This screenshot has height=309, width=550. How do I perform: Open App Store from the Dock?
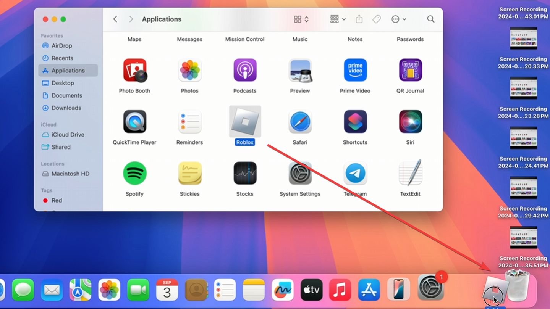[x=369, y=290]
